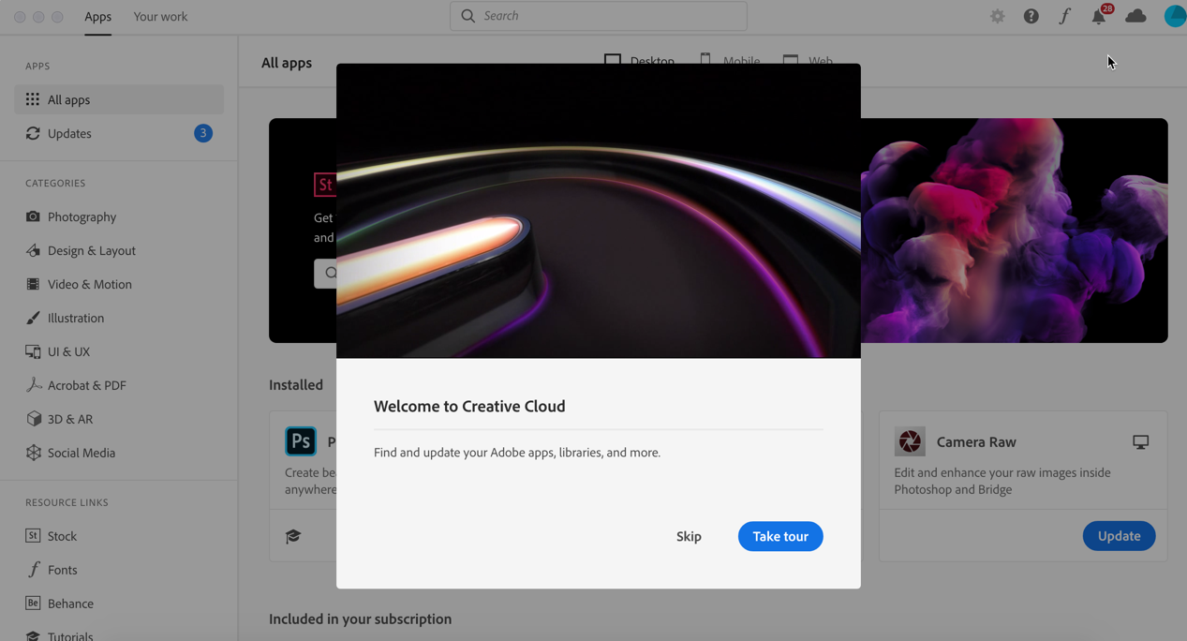Click the Installed section heading

[x=296, y=384]
